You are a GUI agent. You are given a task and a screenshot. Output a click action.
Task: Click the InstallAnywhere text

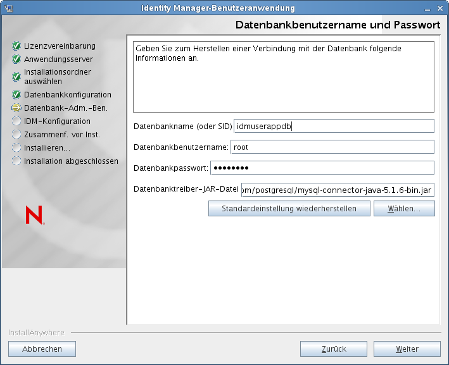[x=36, y=333]
